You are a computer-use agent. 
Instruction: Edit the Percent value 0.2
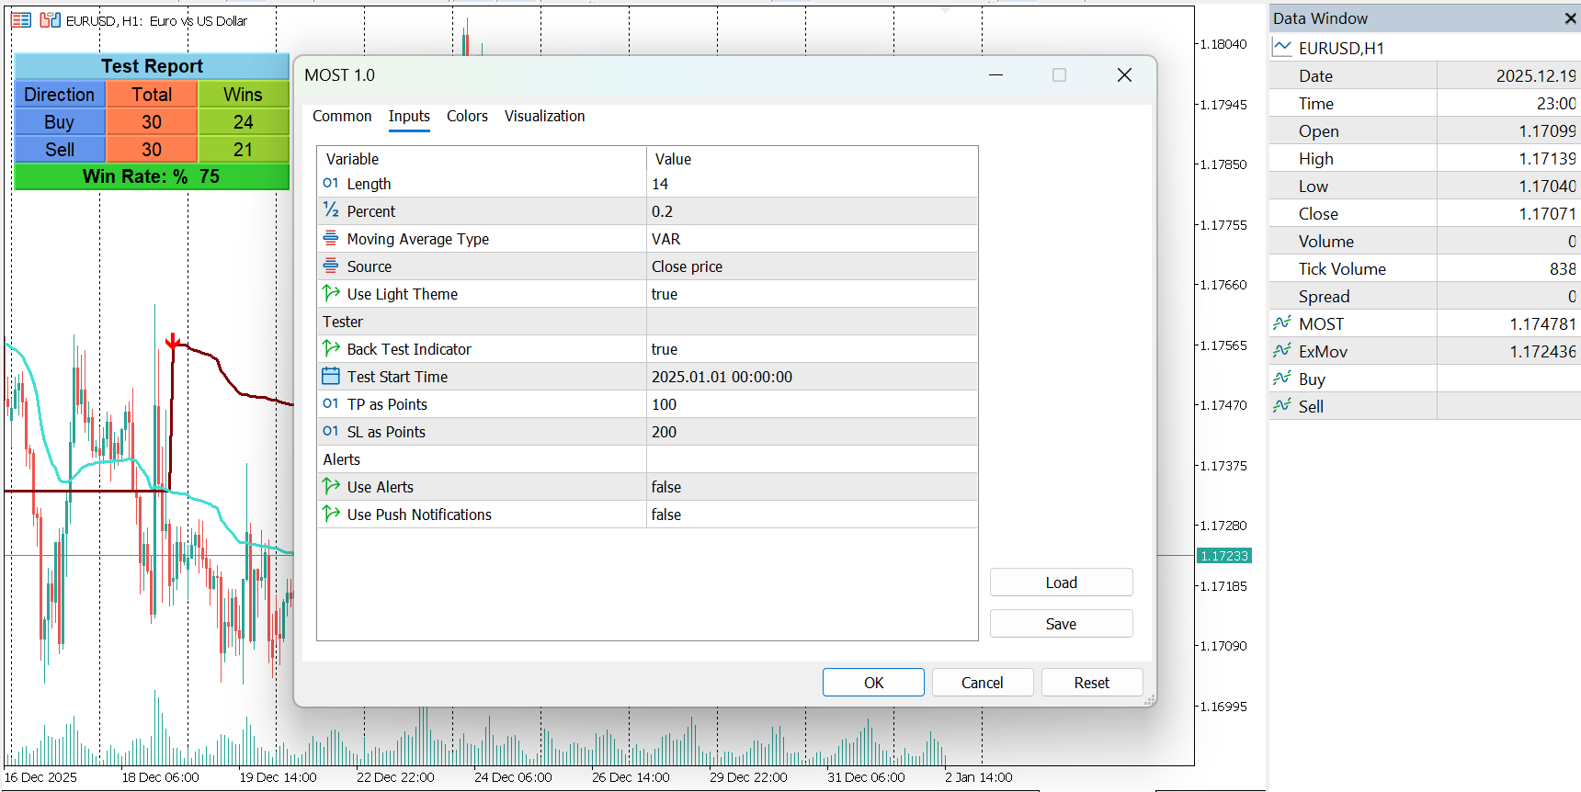(x=812, y=211)
